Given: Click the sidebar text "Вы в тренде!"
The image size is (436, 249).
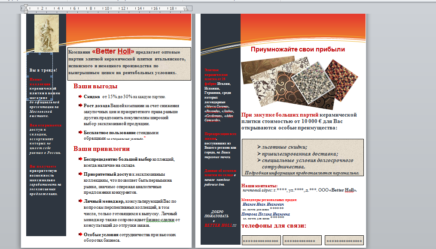Looking at the screenshot, I should click(43, 70).
